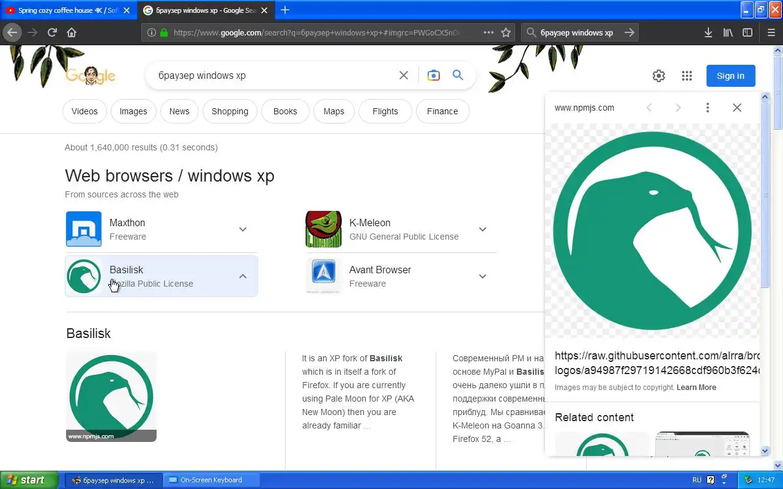Bookmark this page with the star icon

[506, 32]
